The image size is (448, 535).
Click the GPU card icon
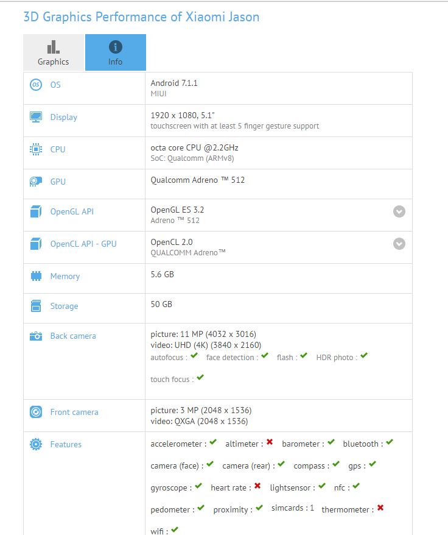click(36, 182)
